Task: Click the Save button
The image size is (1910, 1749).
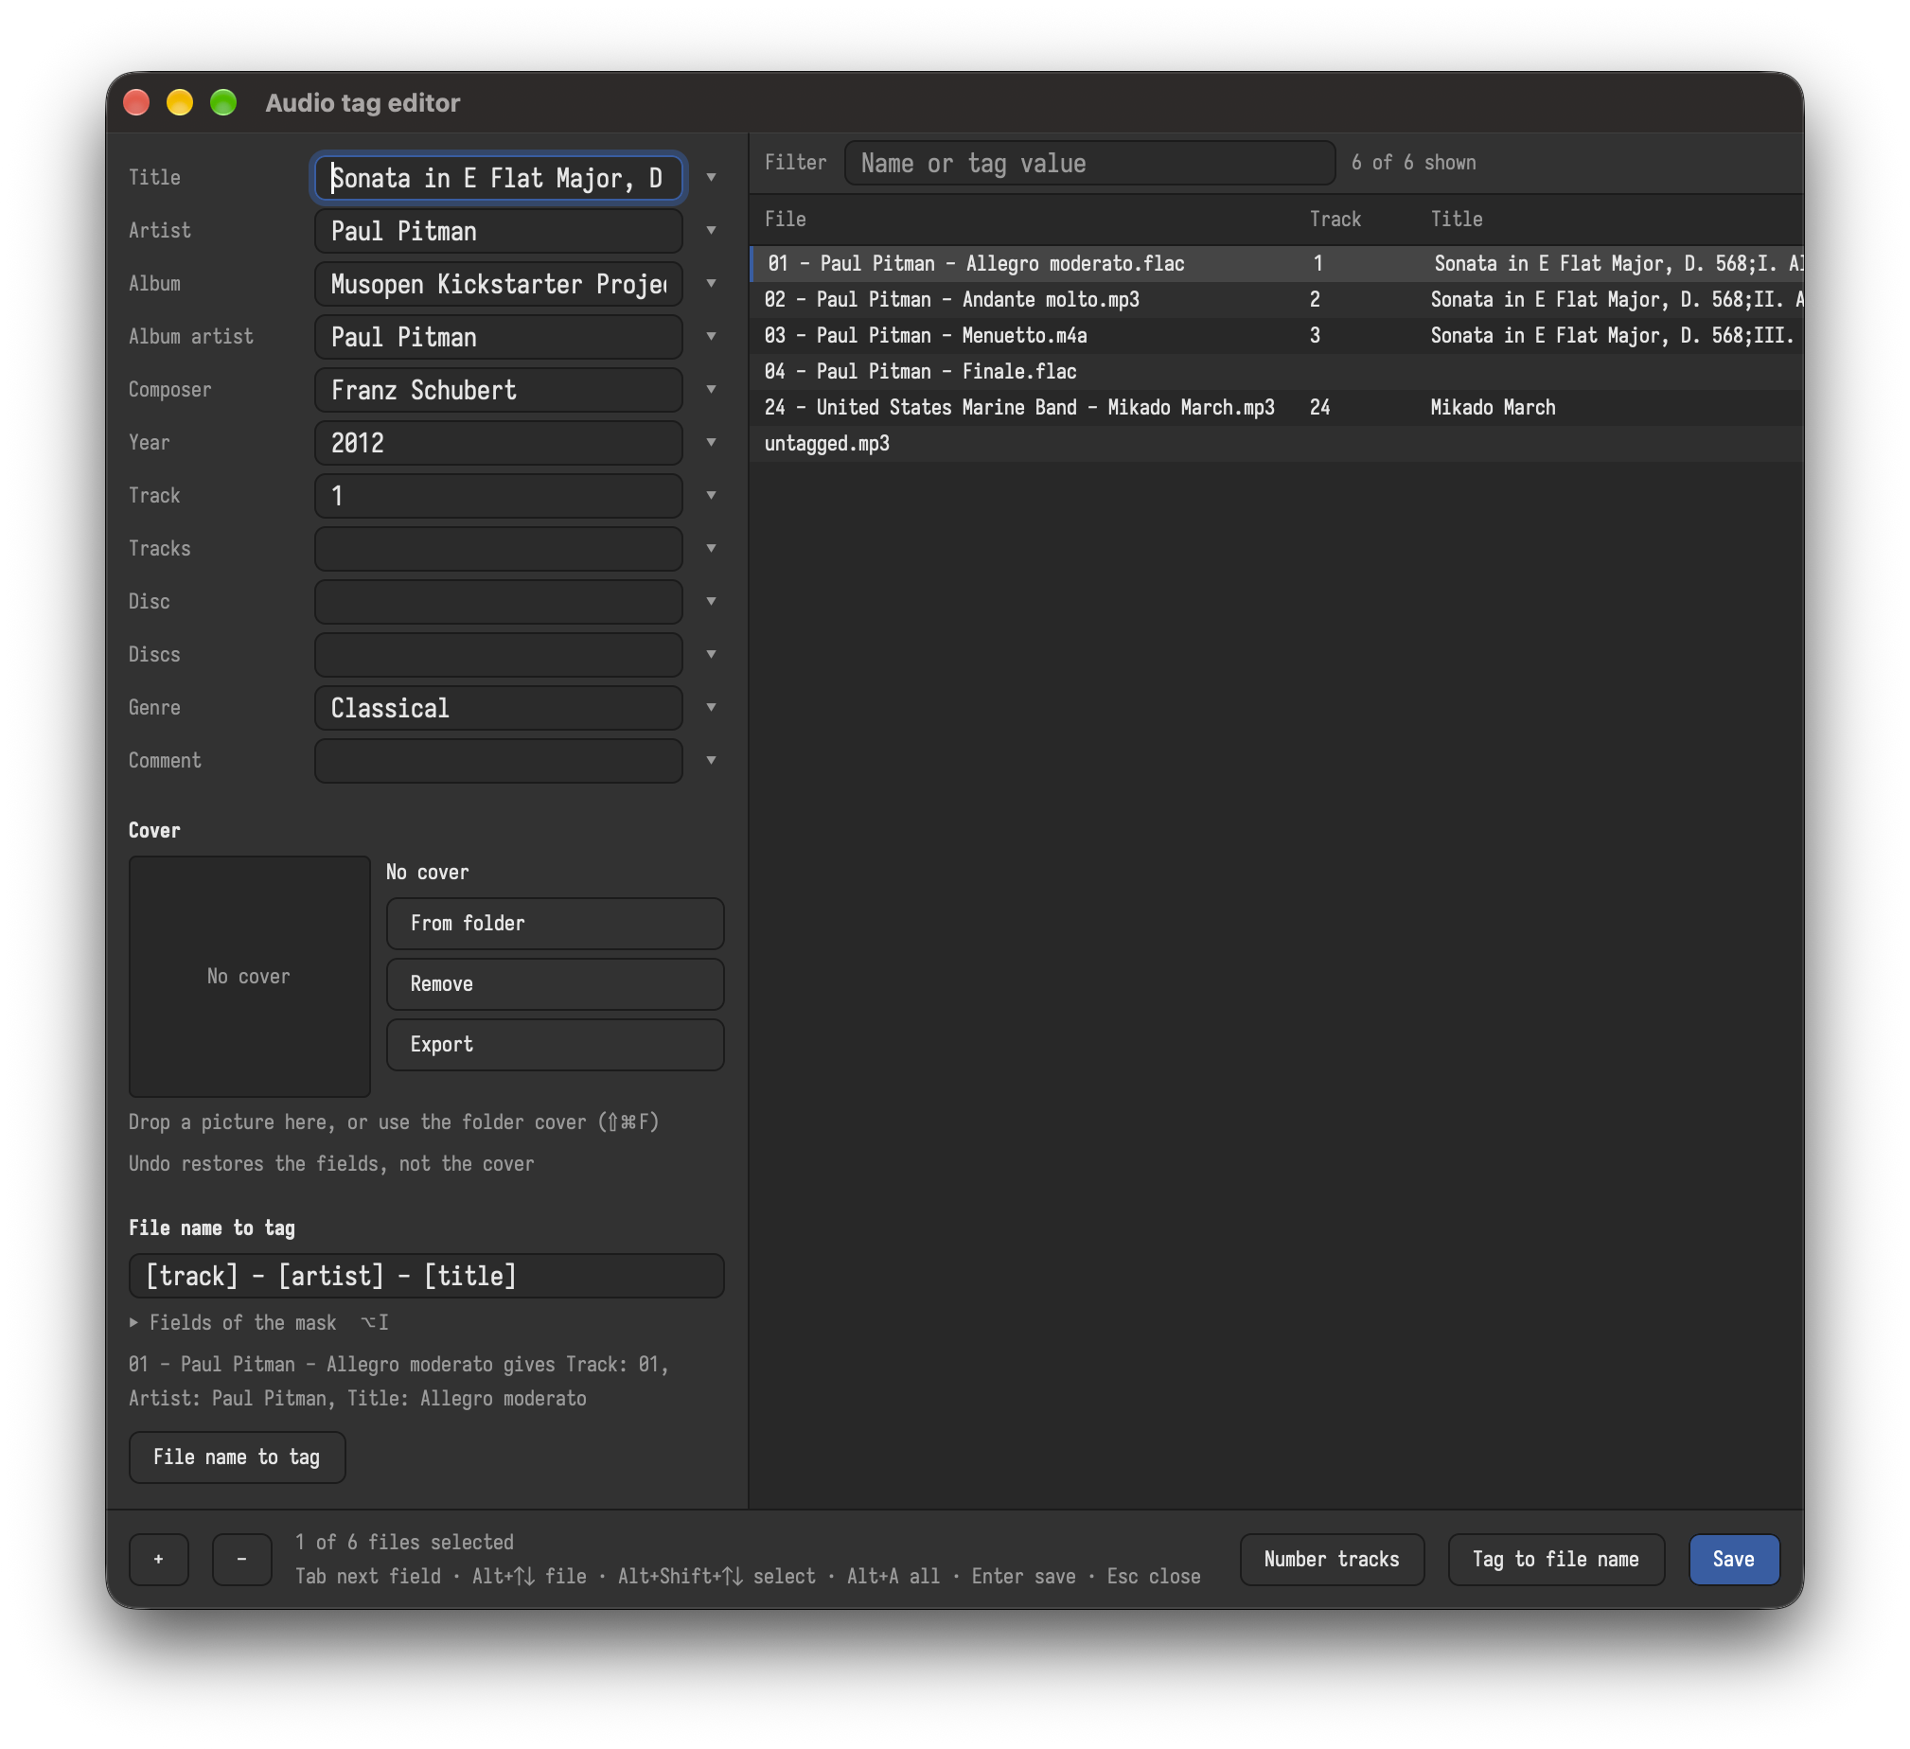Action: coord(1734,1560)
